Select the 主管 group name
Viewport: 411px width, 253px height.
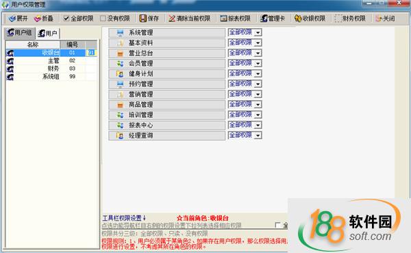[53, 60]
